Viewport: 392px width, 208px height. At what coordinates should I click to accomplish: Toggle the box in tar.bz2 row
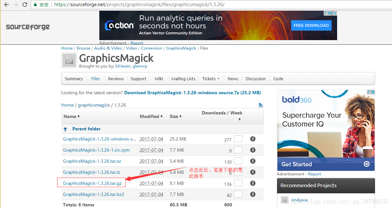click(x=238, y=194)
